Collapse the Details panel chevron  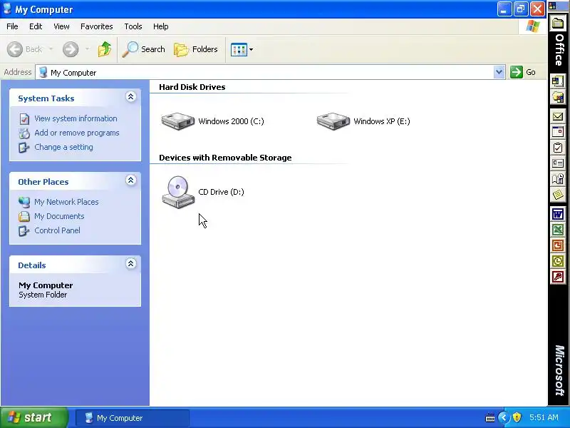[131, 263]
